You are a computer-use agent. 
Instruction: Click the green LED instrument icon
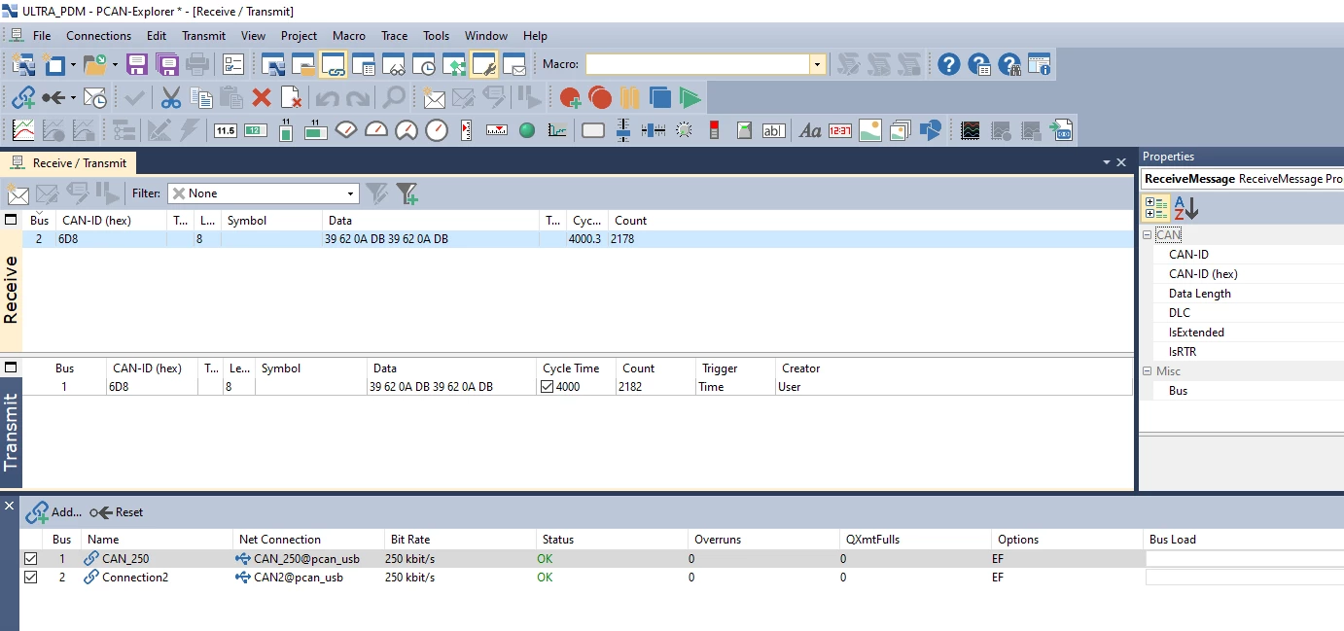click(527, 129)
